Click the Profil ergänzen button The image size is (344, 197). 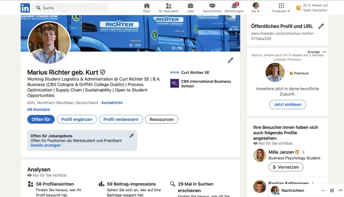(77, 119)
